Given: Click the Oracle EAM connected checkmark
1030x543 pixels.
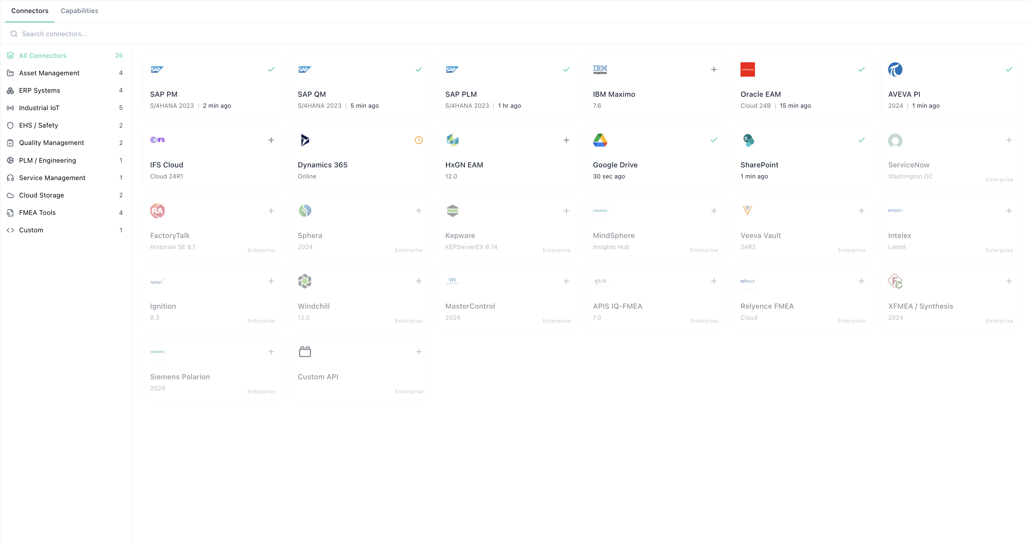Looking at the screenshot, I should point(861,70).
